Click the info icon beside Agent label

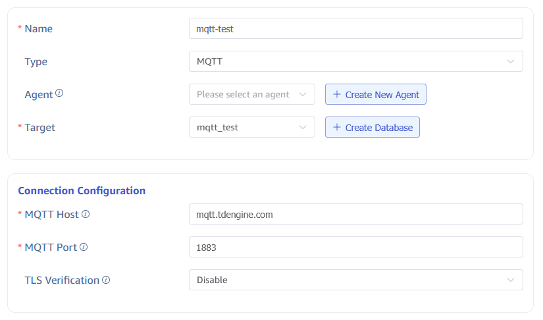(59, 93)
